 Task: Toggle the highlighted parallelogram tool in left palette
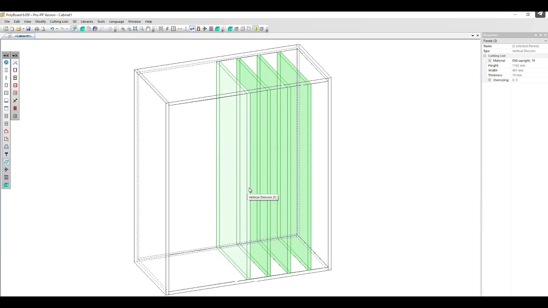[x=6, y=162]
